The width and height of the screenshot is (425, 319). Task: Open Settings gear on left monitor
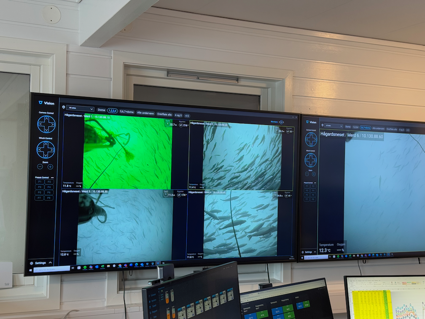coord(32,263)
